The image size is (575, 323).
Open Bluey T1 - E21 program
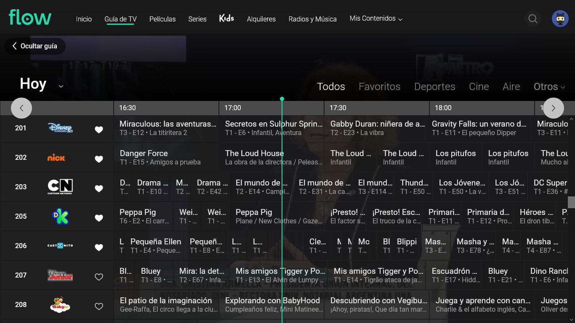(503, 275)
